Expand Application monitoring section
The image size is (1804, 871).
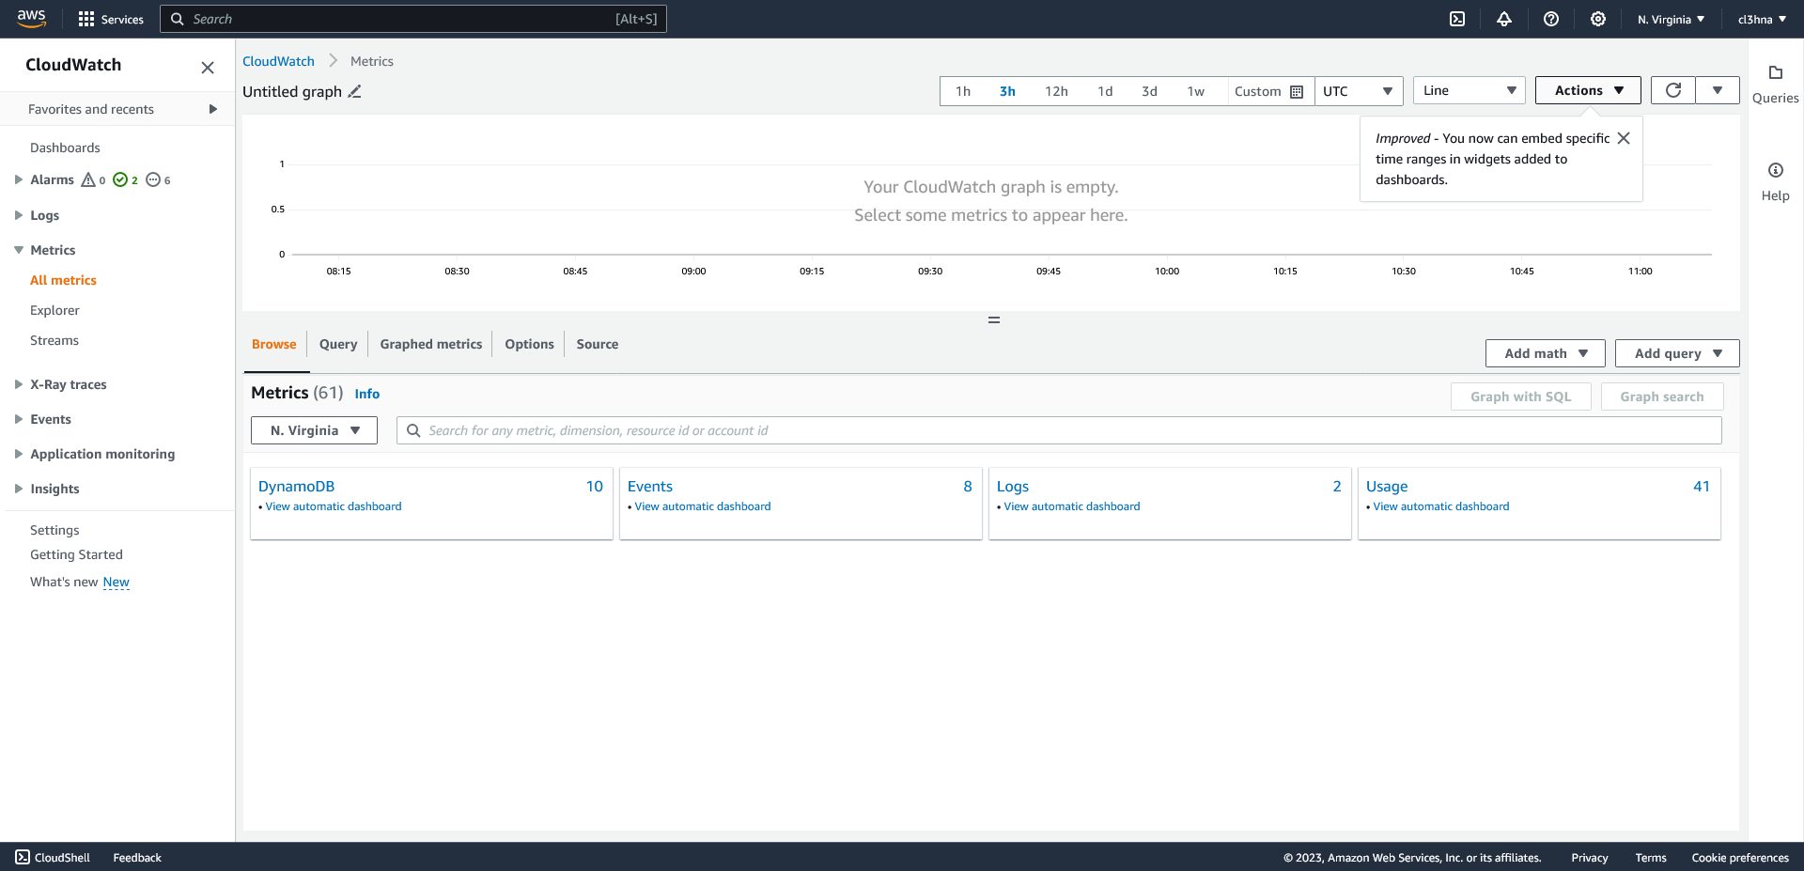click(x=18, y=454)
